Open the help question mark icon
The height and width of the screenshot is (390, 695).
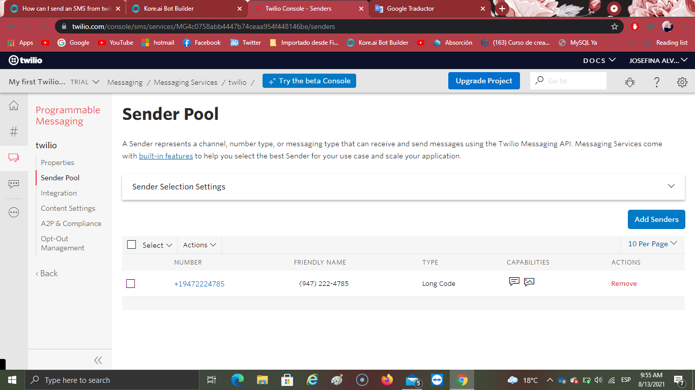pos(656,82)
